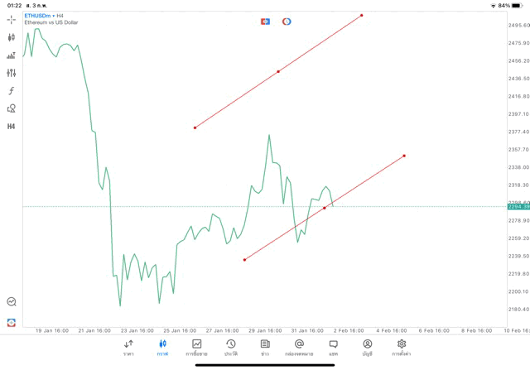Open the ข่าว (News) tab

[265, 348]
